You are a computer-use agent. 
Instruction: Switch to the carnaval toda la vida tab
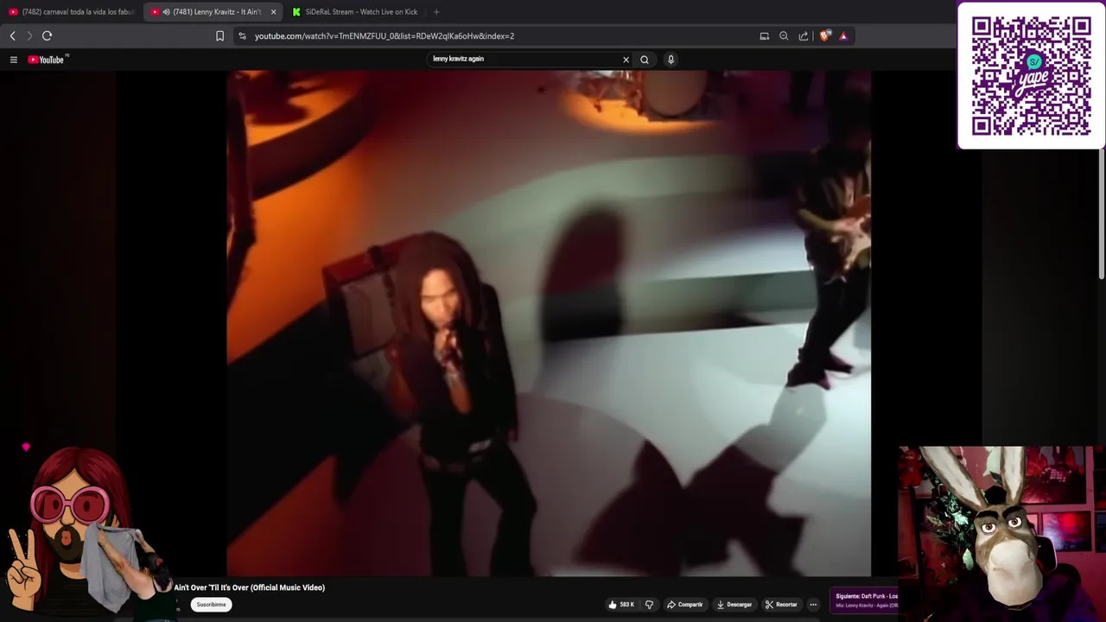71,12
